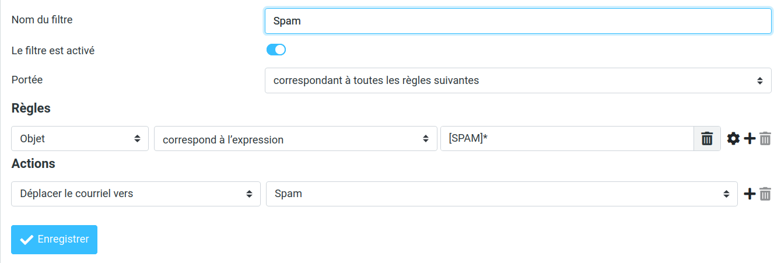The image size is (781, 263).
Task: Toggle the 'Le filtre est activé' switch
Action: 276,50
